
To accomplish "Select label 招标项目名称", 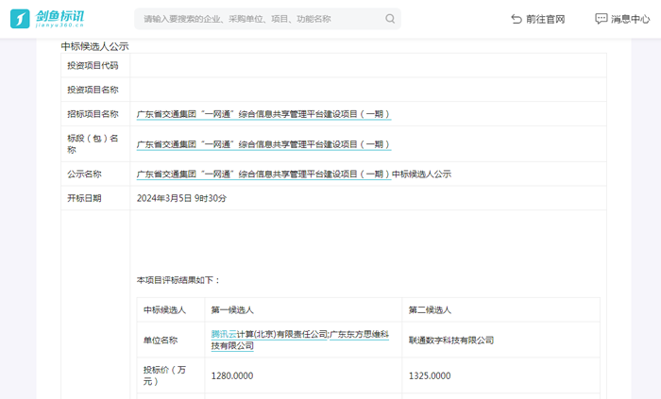I will coord(93,114).
